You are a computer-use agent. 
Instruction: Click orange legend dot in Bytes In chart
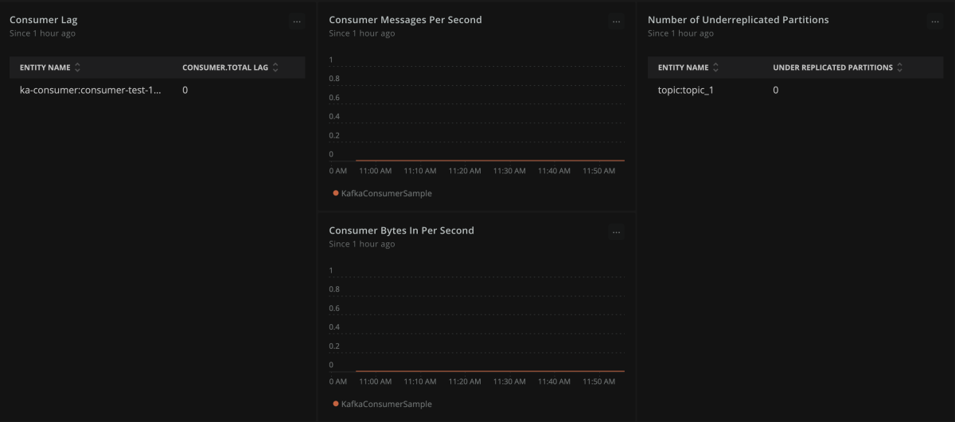[x=336, y=404]
